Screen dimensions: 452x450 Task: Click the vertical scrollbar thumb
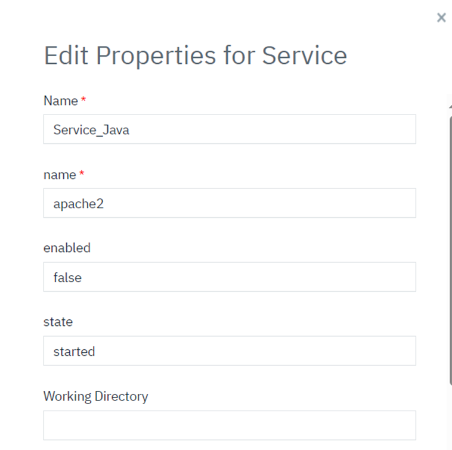(x=450, y=251)
